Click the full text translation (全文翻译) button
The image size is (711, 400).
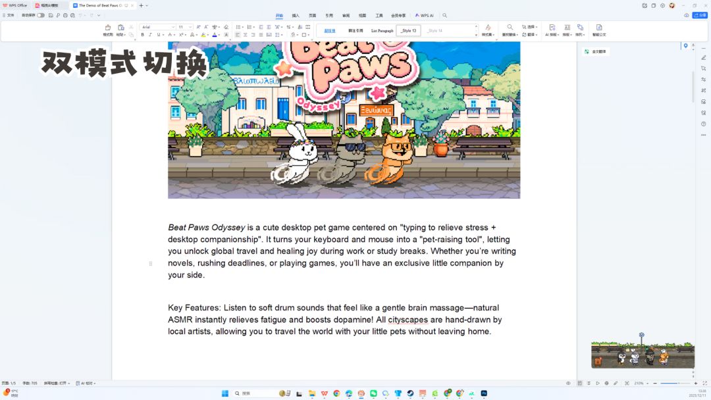595,51
